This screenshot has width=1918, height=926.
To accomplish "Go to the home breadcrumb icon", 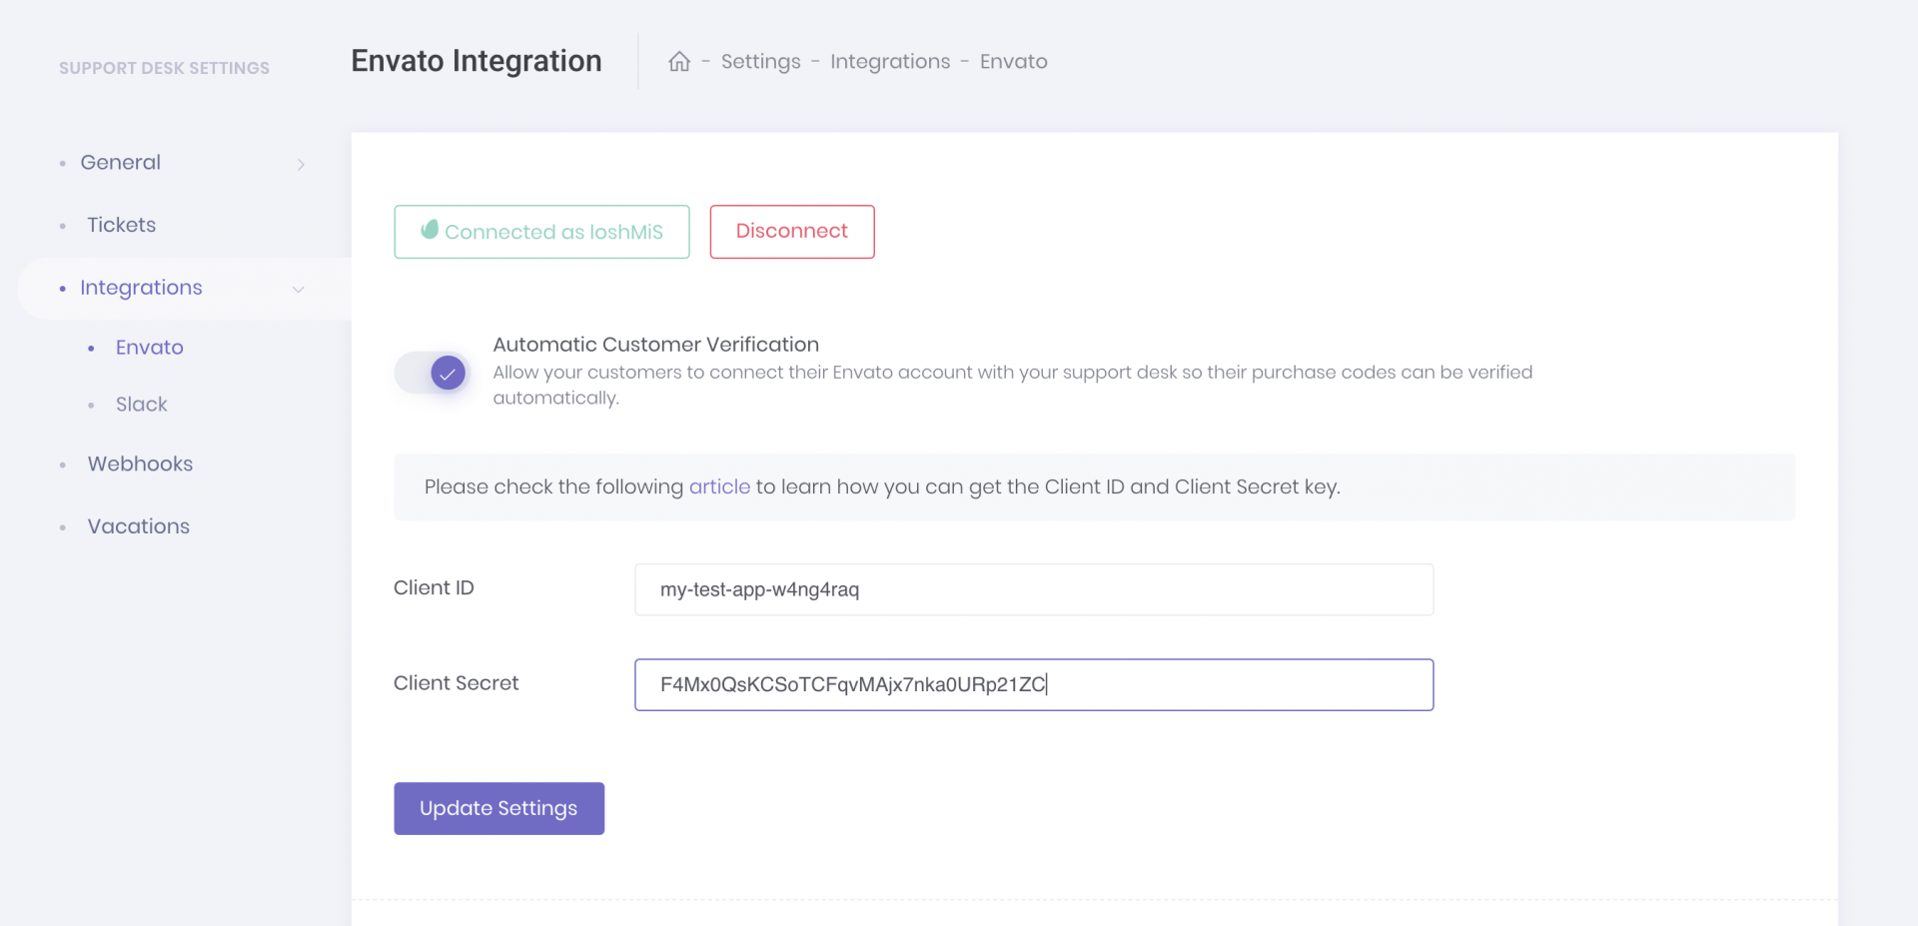I will coord(679,62).
